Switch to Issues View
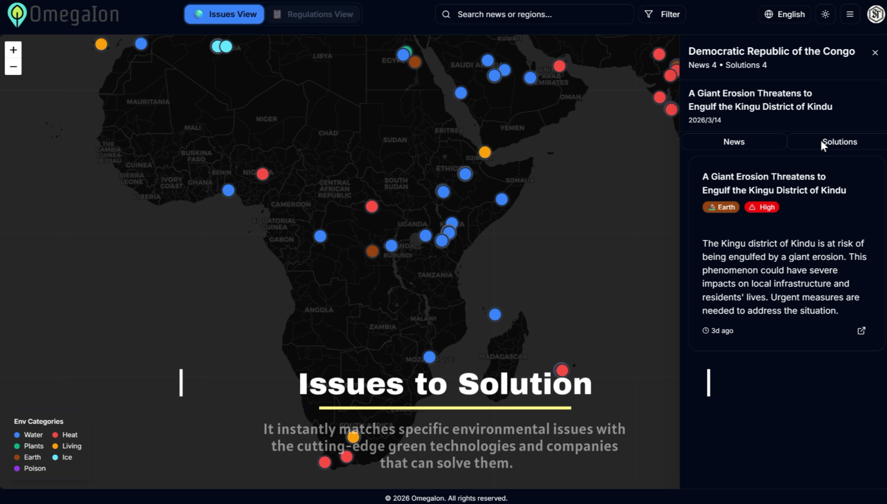The image size is (887, 504). 224,14
